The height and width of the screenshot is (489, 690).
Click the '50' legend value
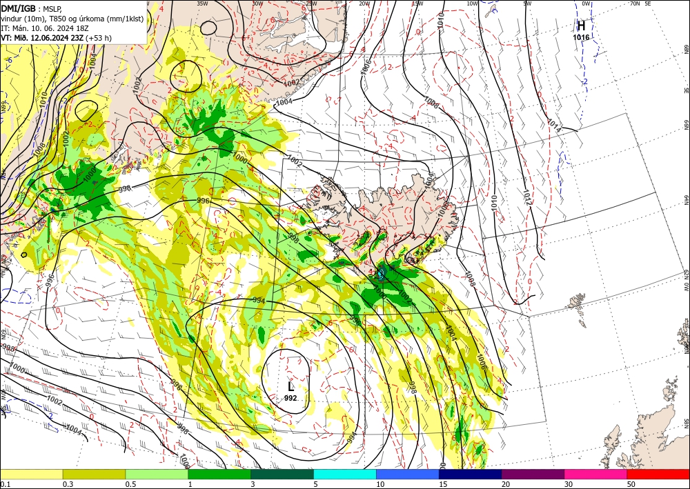[x=631, y=483]
